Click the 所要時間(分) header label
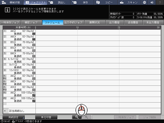 click(x=23, y=28)
